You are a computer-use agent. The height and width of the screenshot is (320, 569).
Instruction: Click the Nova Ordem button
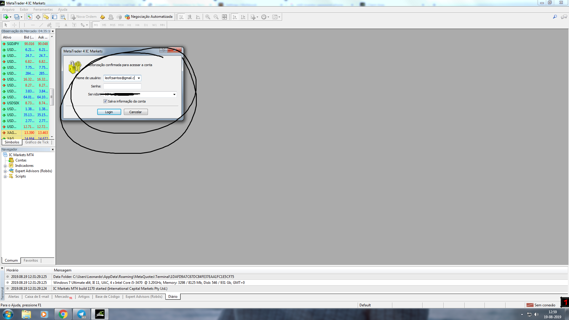pos(84,17)
